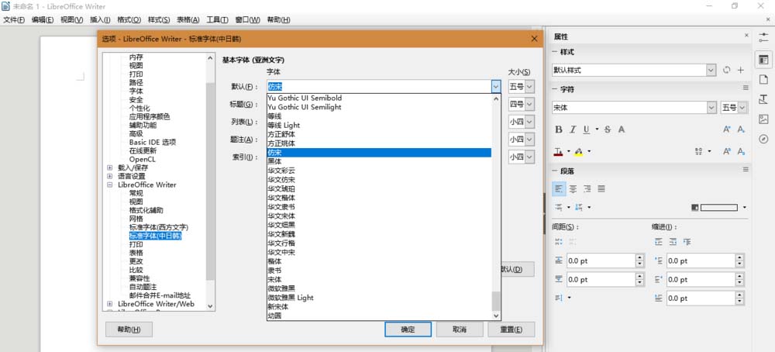Screen dimensions: 775x352
Task: Align paragraph left in sidebar
Action: tap(559, 189)
